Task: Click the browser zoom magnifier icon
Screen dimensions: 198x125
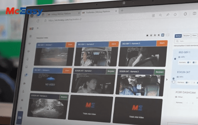Action: click(x=160, y=15)
